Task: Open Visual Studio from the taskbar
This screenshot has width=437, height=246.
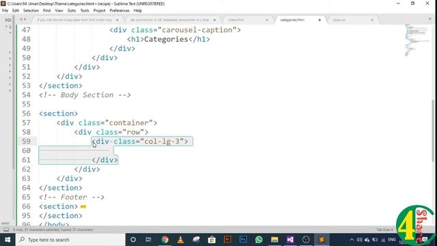Action: coord(290,240)
